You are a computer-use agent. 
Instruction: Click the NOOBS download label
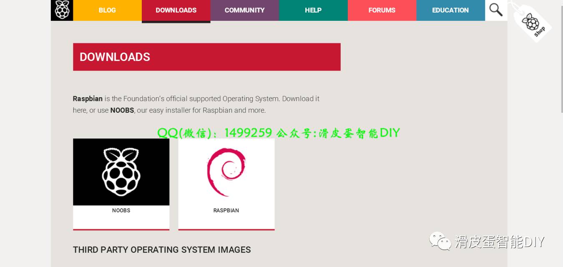click(x=121, y=210)
